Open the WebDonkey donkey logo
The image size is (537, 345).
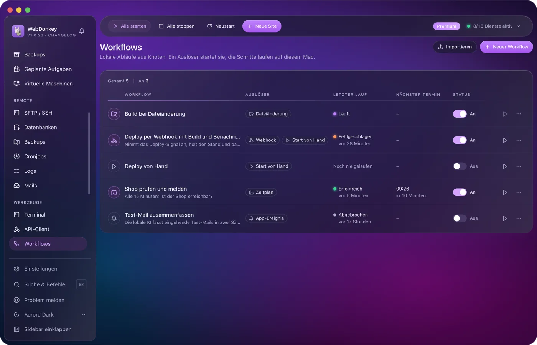pyautogui.click(x=18, y=31)
